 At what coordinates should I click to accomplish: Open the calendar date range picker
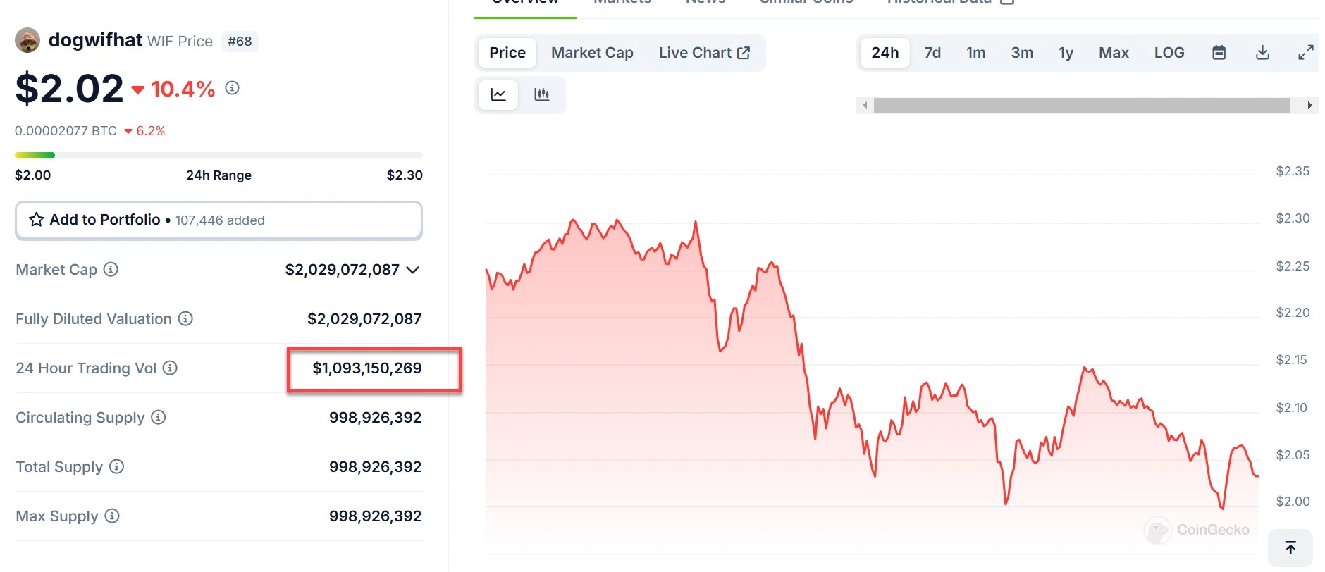pyautogui.click(x=1219, y=53)
